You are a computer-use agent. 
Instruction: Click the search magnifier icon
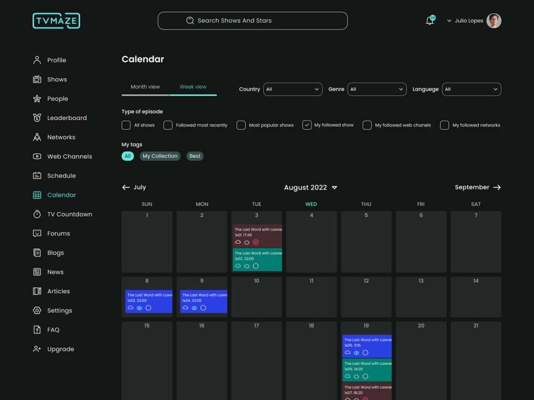tap(190, 20)
